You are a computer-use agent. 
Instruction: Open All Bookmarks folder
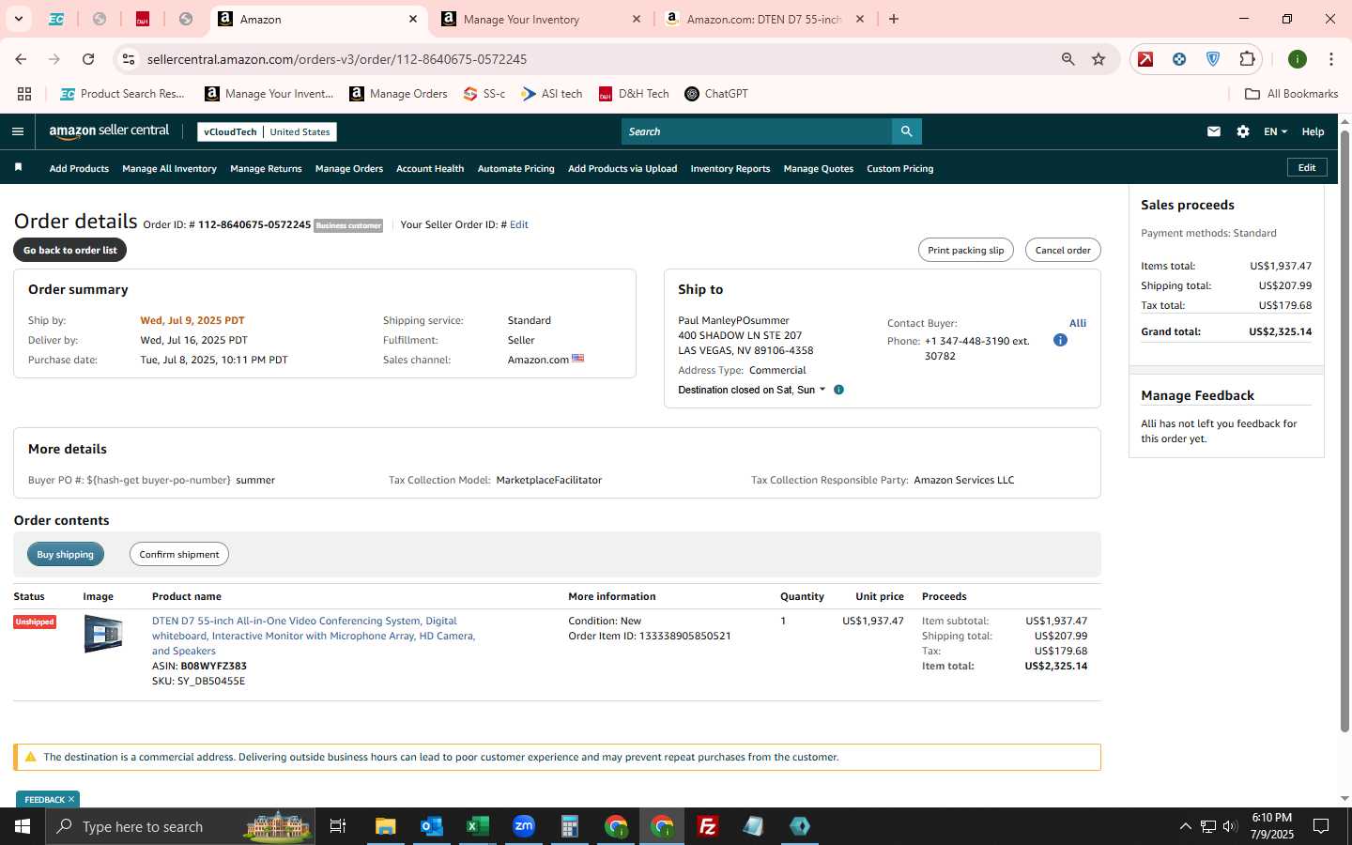(1291, 94)
